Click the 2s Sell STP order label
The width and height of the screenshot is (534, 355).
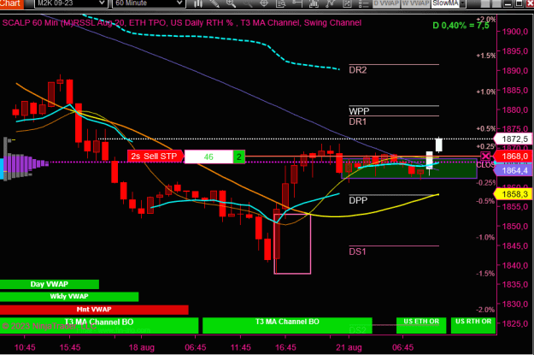(x=156, y=157)
